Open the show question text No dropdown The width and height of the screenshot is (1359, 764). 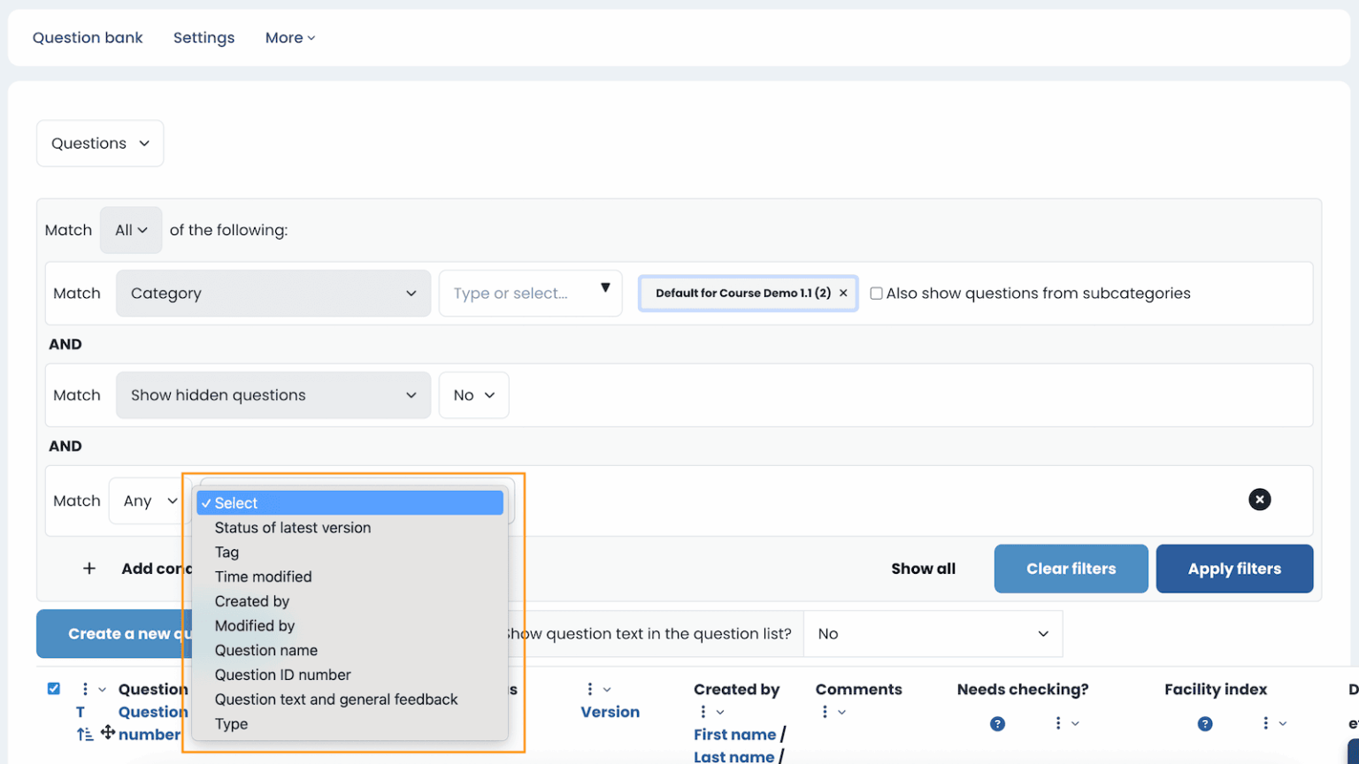[x=933, y=634]
